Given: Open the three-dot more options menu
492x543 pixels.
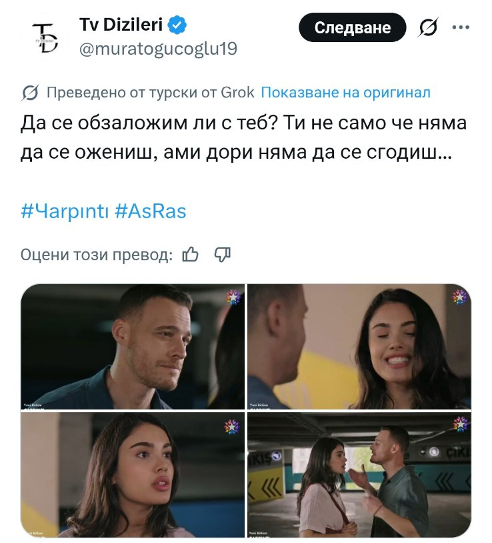Looking at the screenshot, I should click(461, 27).
